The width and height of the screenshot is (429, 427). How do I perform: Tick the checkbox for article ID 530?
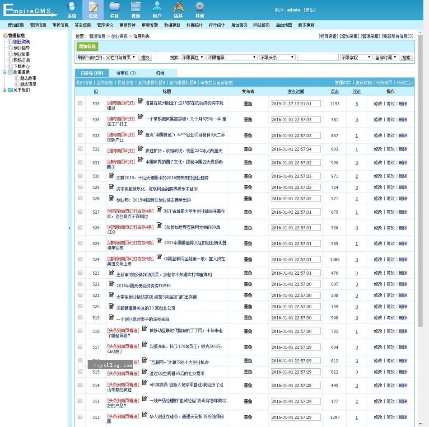(x=80, y=176)
